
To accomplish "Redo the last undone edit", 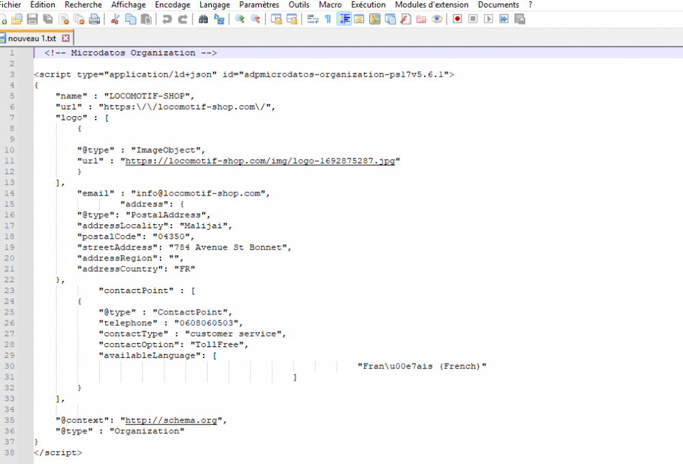I will (182, 19).
